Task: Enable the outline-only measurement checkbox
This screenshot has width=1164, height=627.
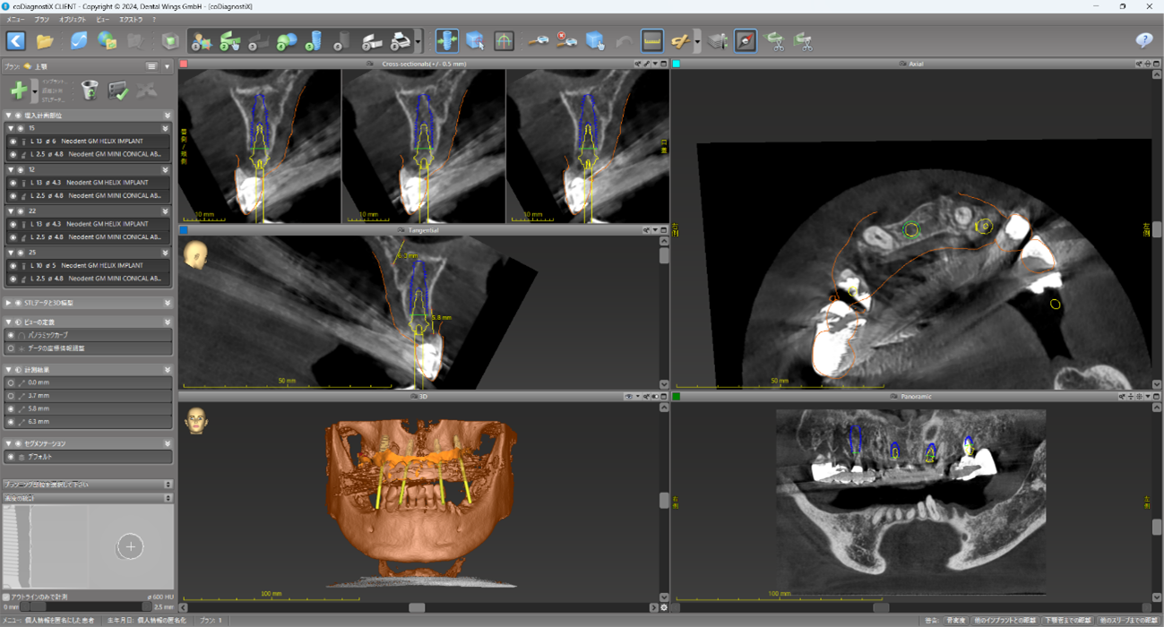Action: tap(6, 597)
